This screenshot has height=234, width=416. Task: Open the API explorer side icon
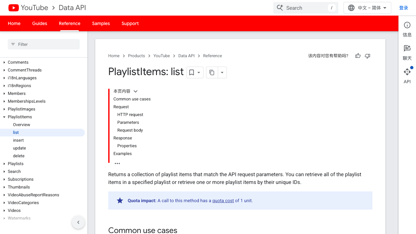pos(407,72)
